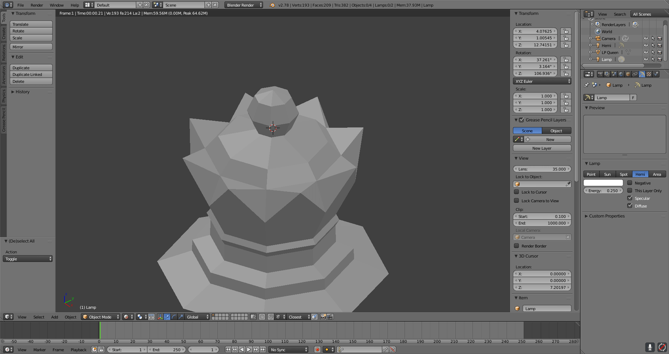Select the Scene properties tab

point(614,74)
